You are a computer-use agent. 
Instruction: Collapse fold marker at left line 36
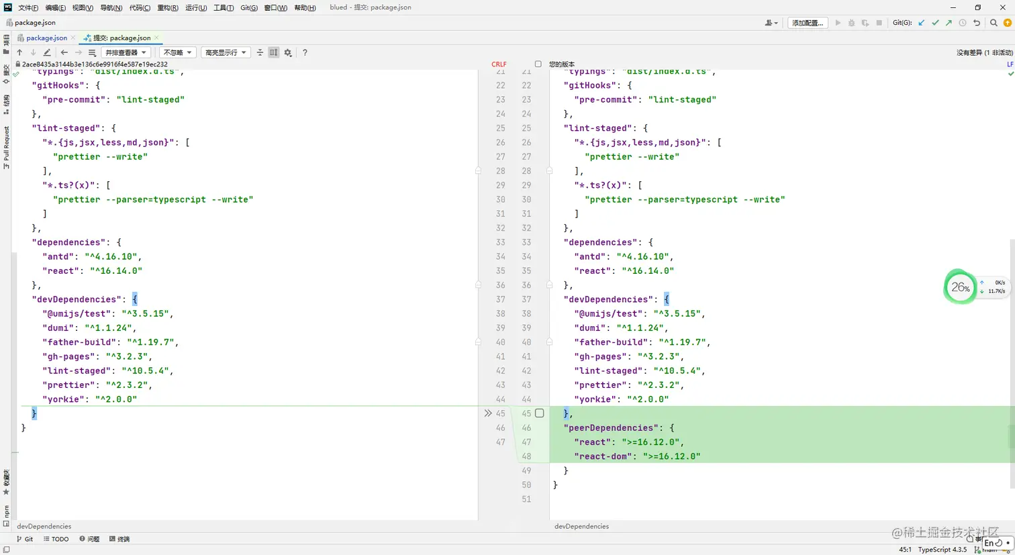tap(478, 285)
